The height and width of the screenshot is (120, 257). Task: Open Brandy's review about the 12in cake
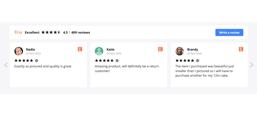click(205, 71)
